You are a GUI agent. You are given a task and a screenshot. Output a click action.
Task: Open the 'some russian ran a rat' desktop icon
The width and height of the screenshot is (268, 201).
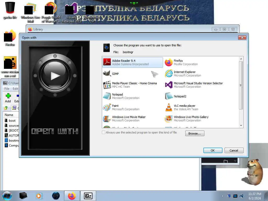click(x=10, y=67)
